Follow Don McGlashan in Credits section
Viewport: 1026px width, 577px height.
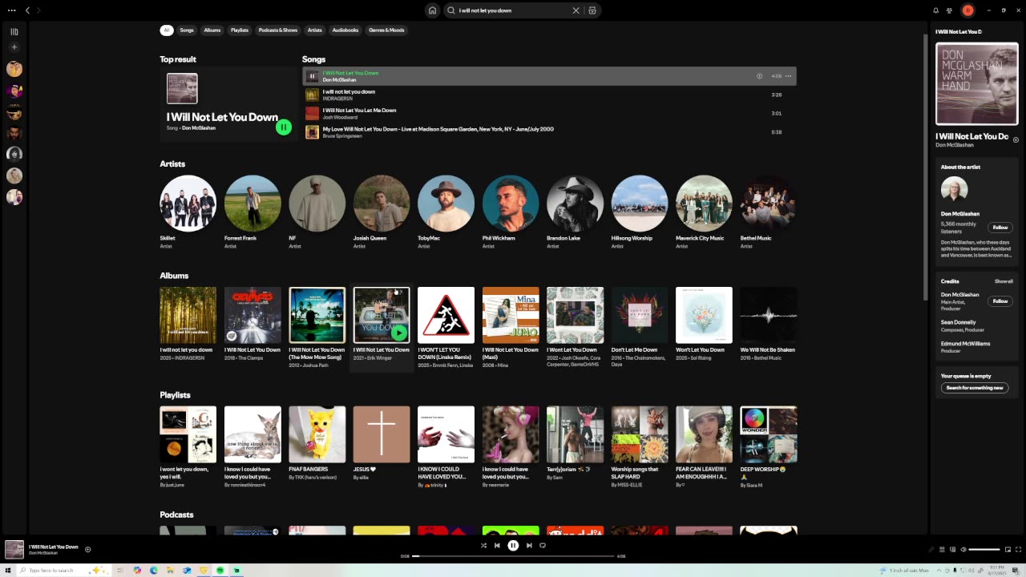1000,301
